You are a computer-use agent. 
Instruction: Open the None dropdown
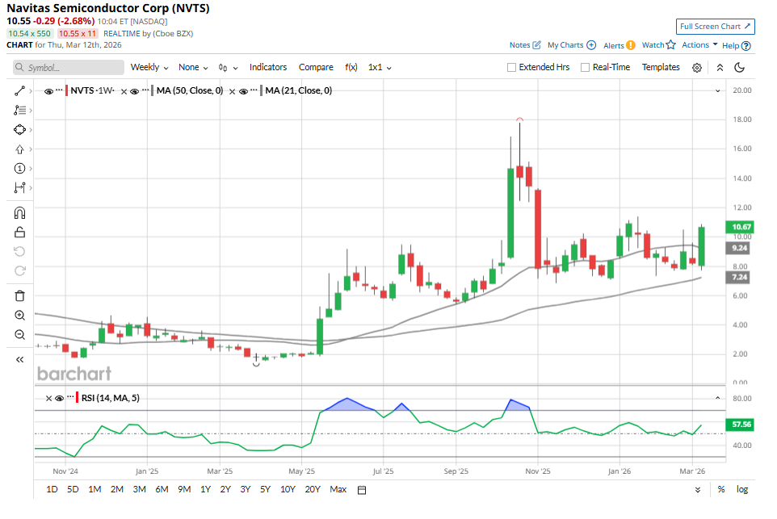(193, 67)
